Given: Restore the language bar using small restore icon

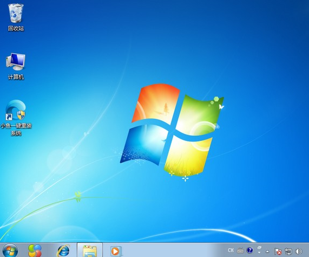Looking at the screenshot, I should click(259, 248).
